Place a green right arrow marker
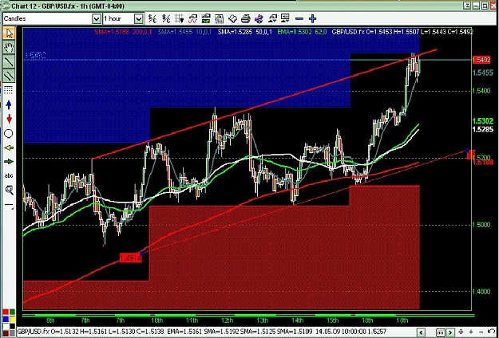 click(x=9, y=162)
